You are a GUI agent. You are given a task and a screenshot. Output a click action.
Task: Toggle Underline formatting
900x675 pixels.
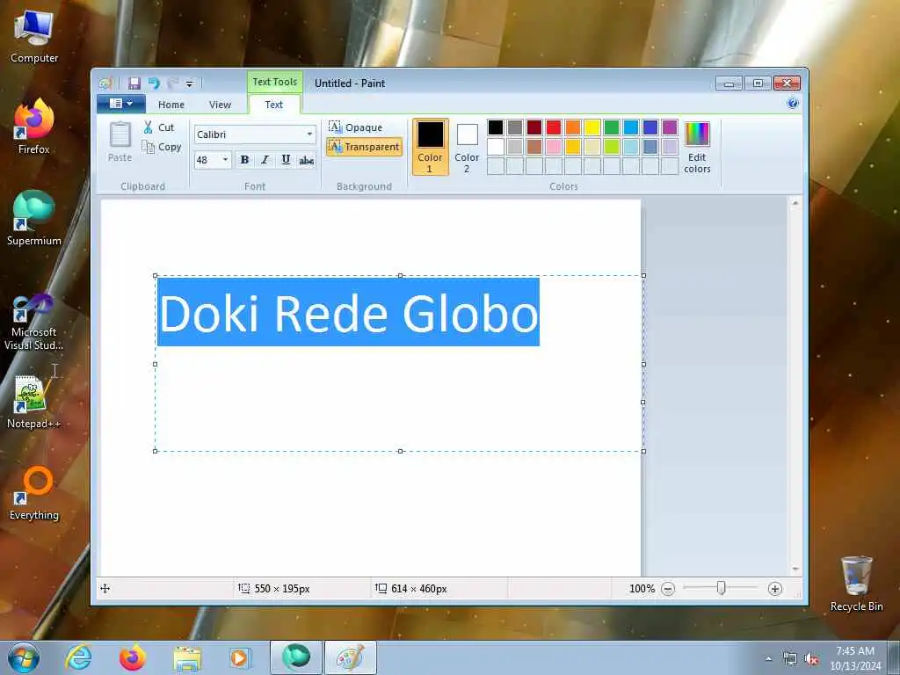point(286,160)
